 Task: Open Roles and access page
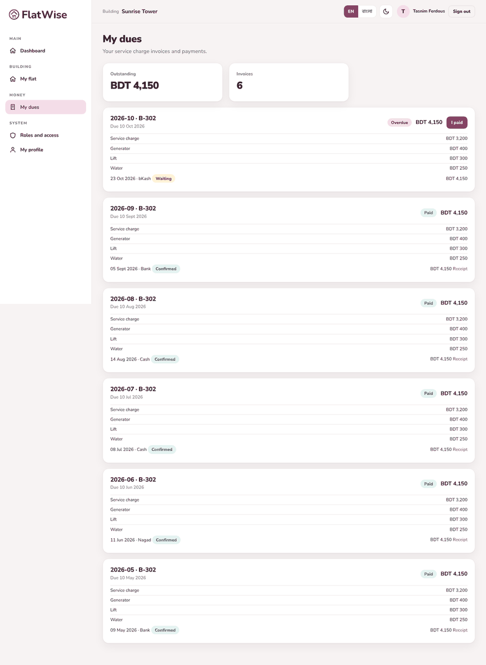46,135
